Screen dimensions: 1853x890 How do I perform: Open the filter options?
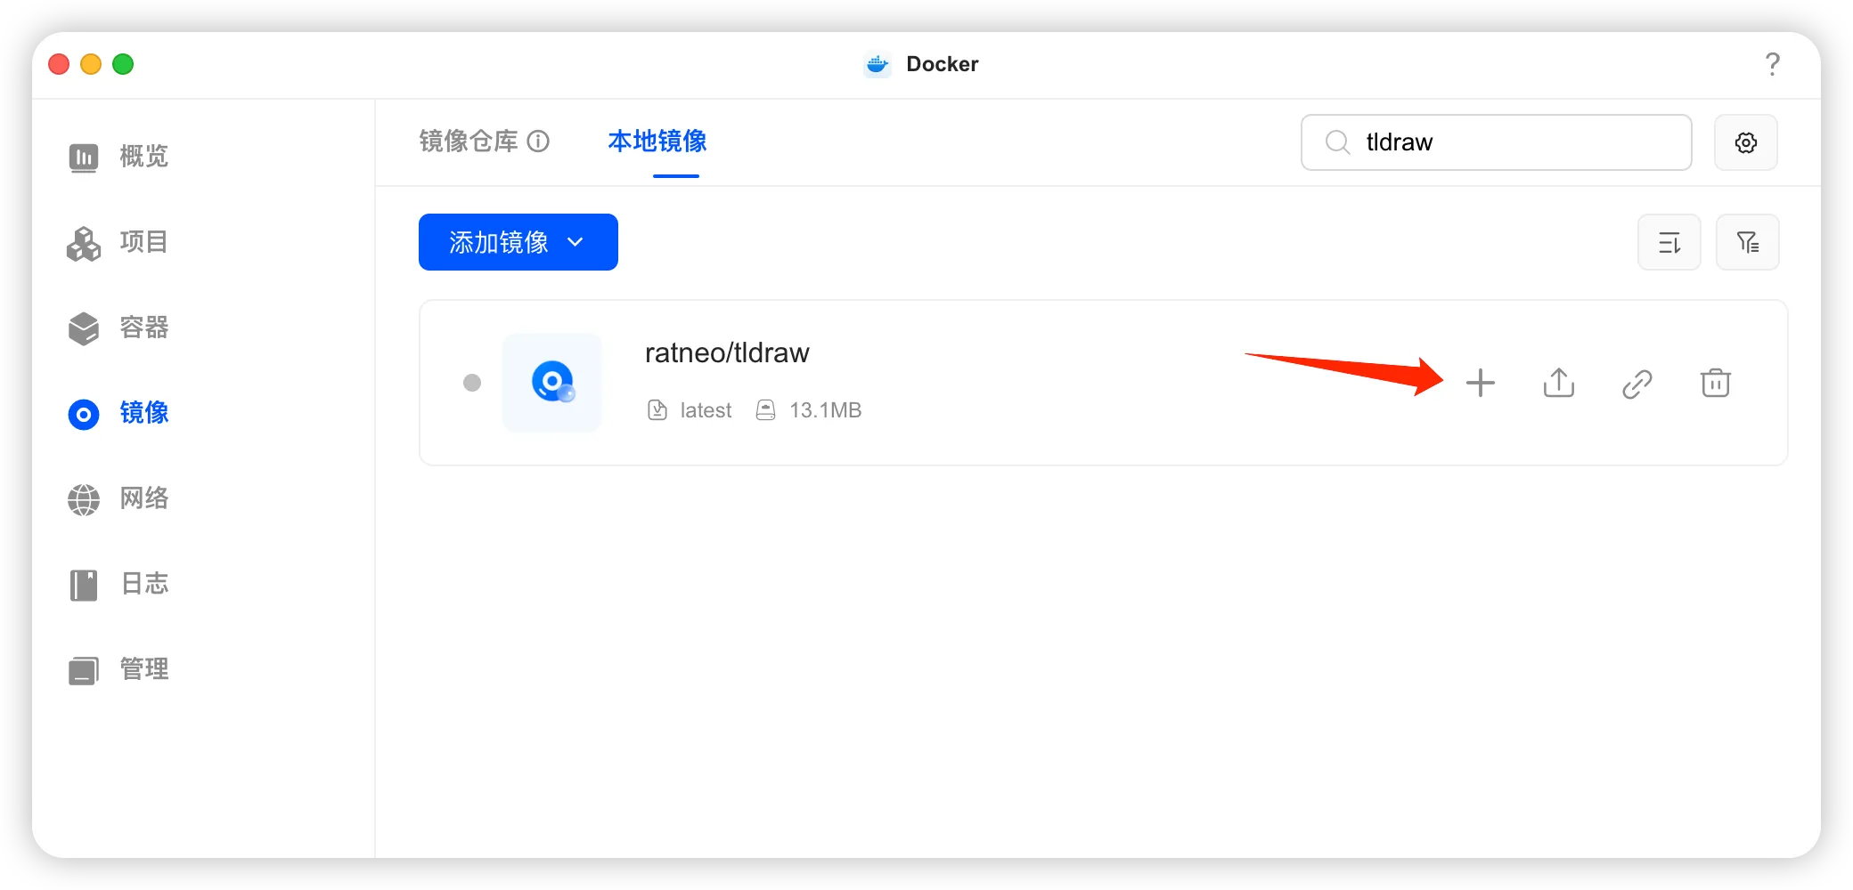click(x=1748, y=242)
